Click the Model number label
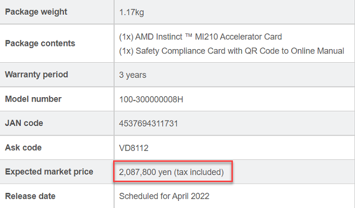The height and width of the screenshot is (208, 355). [x=33, y=99]
